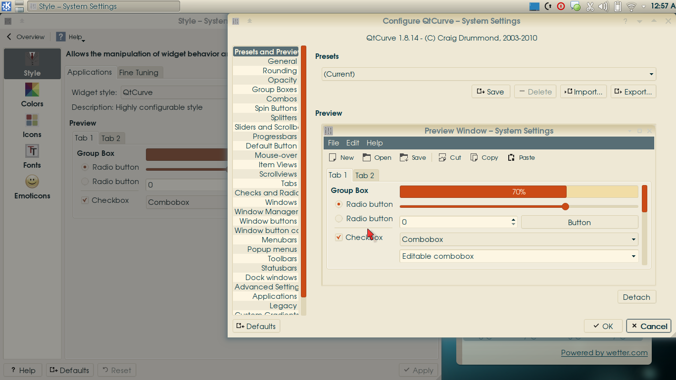Click the Detach preview button

click(x=636, y=297)
